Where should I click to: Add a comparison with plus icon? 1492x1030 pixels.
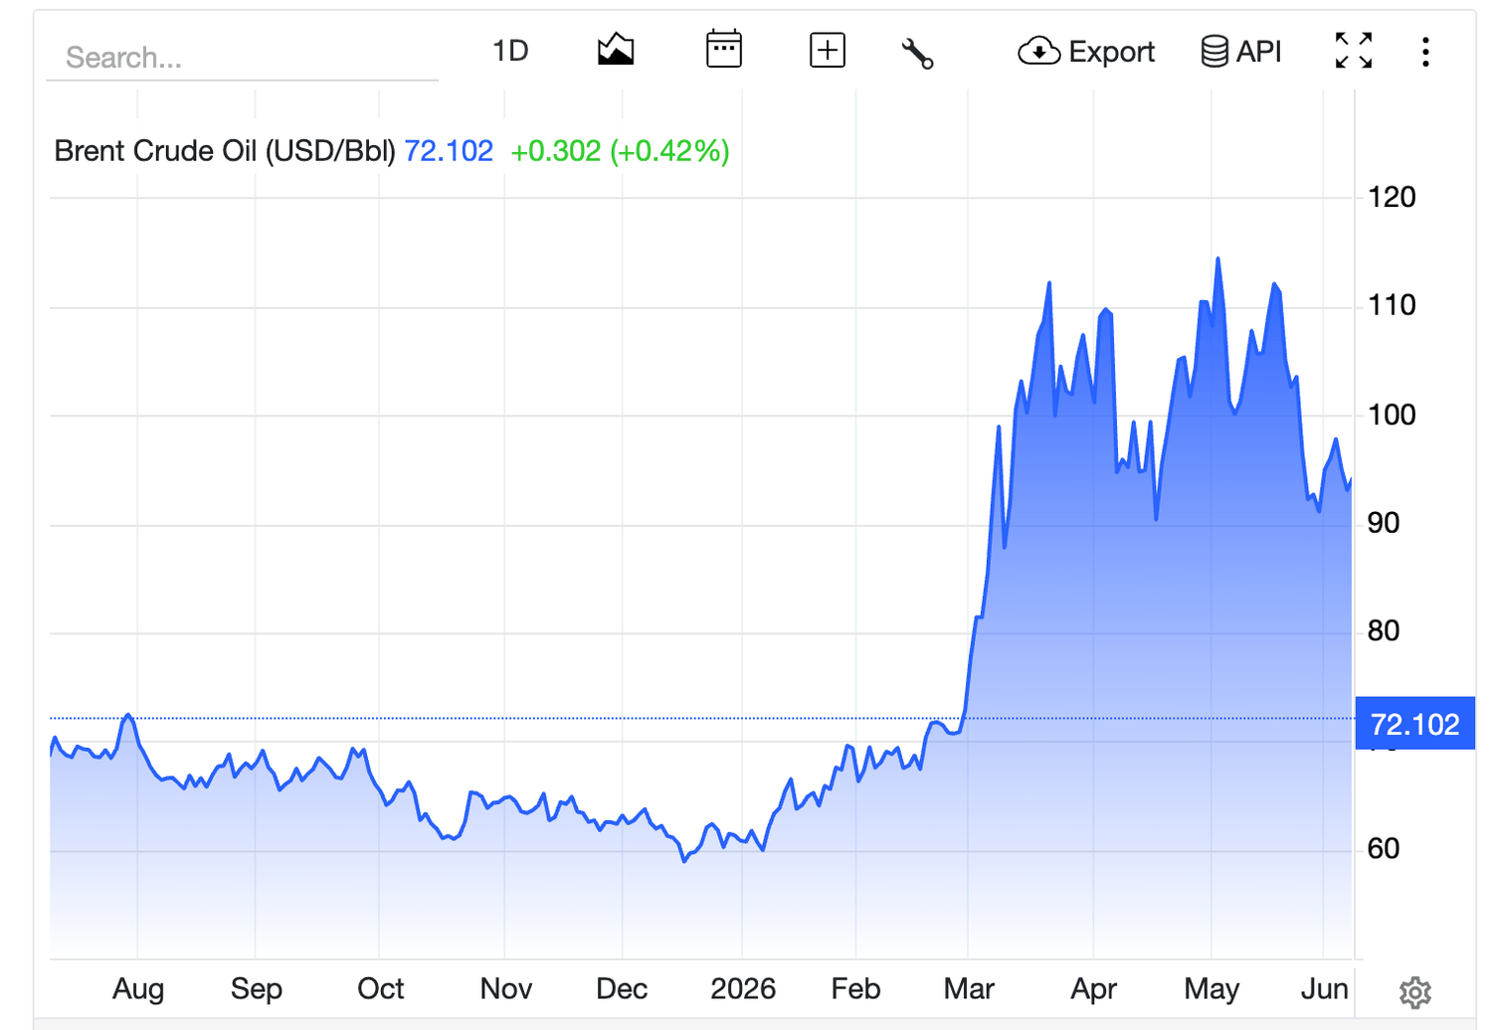(x=828, y=50)
